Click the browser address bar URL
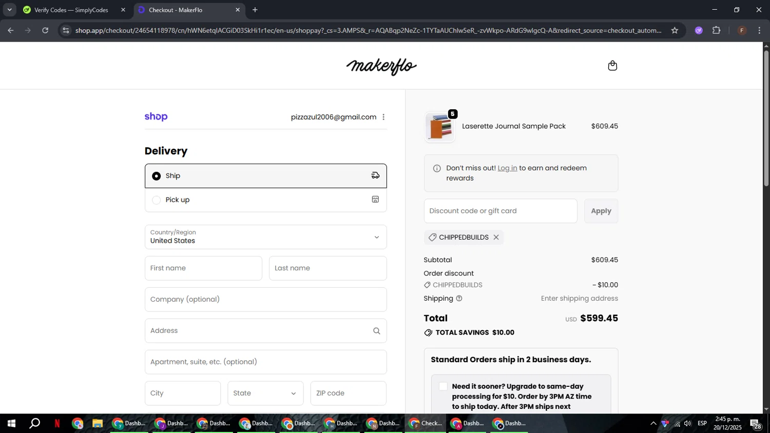Image resolution: width=770 pixels, height=433 pixels. pyautogui.click(x=368, y=30)
